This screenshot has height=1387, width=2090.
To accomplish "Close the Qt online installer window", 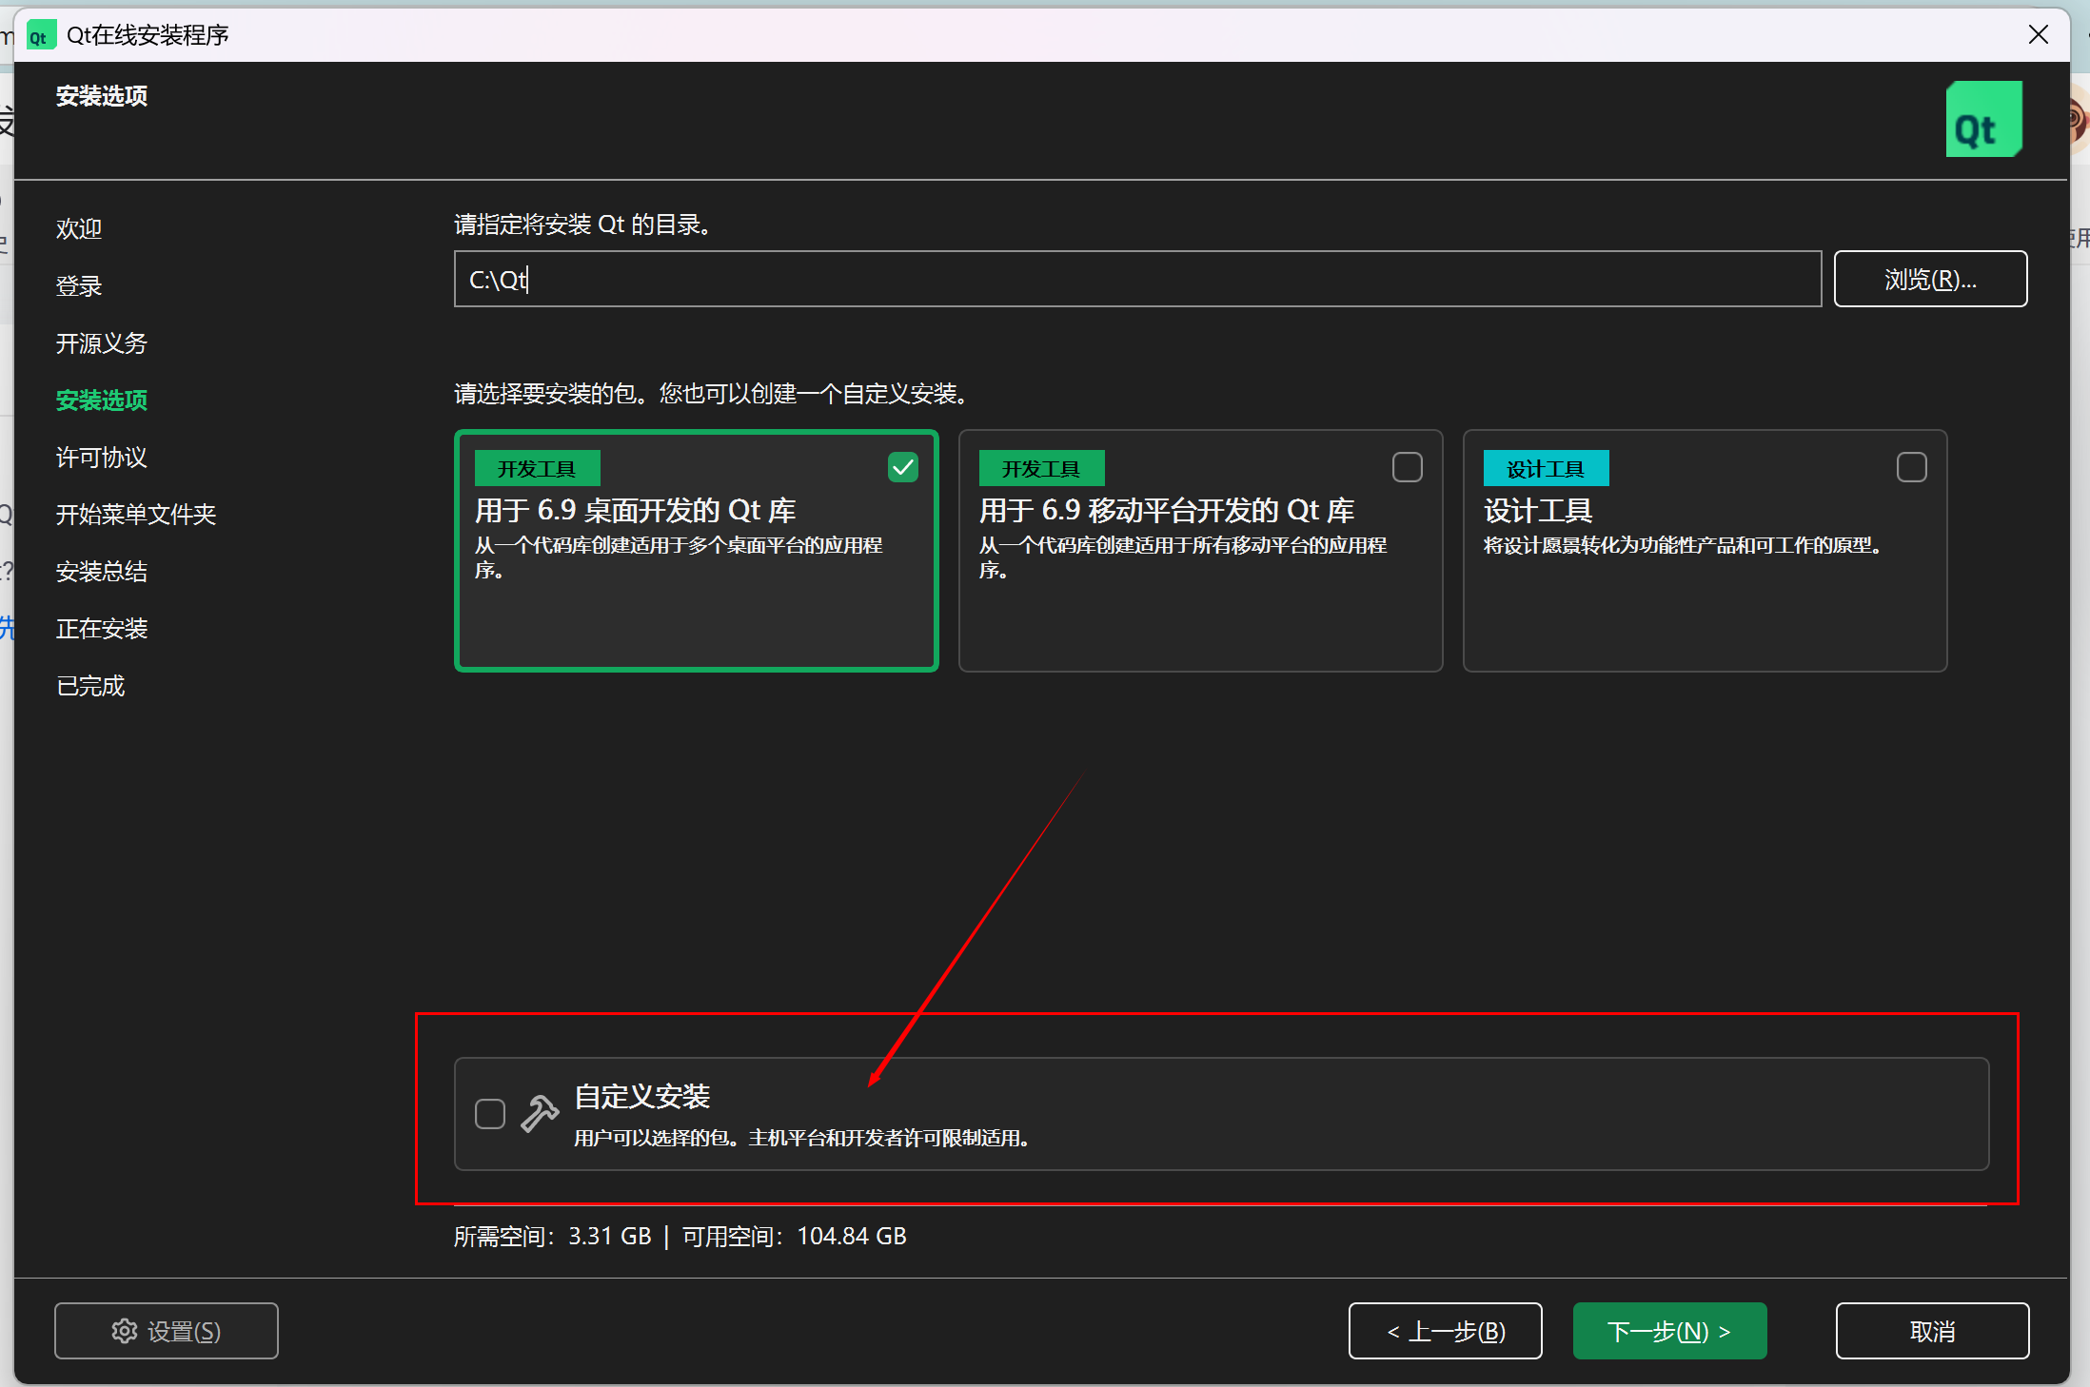I will pyautogui.click(x=2038, y=35).
